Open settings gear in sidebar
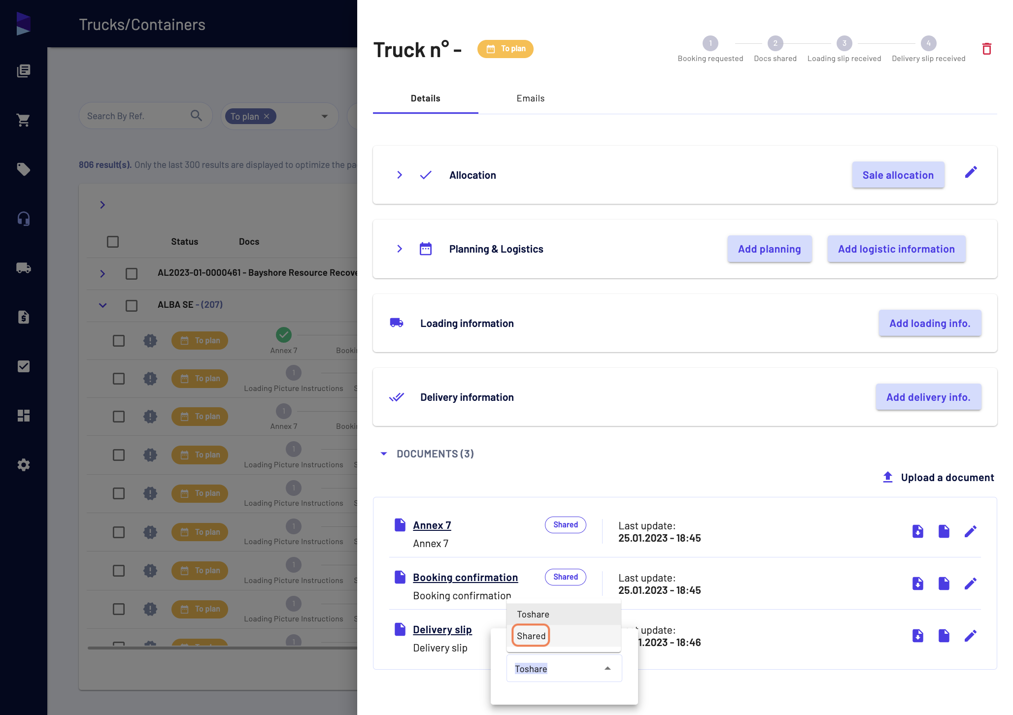 pyautogui.click(x=23, y=465)
